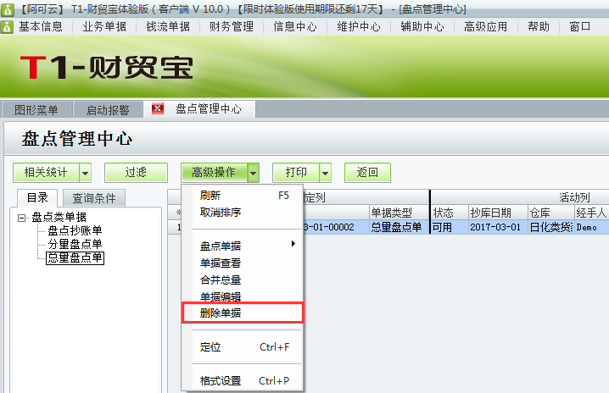Click the 仓库 column header
609x393 pixels.
550,213
